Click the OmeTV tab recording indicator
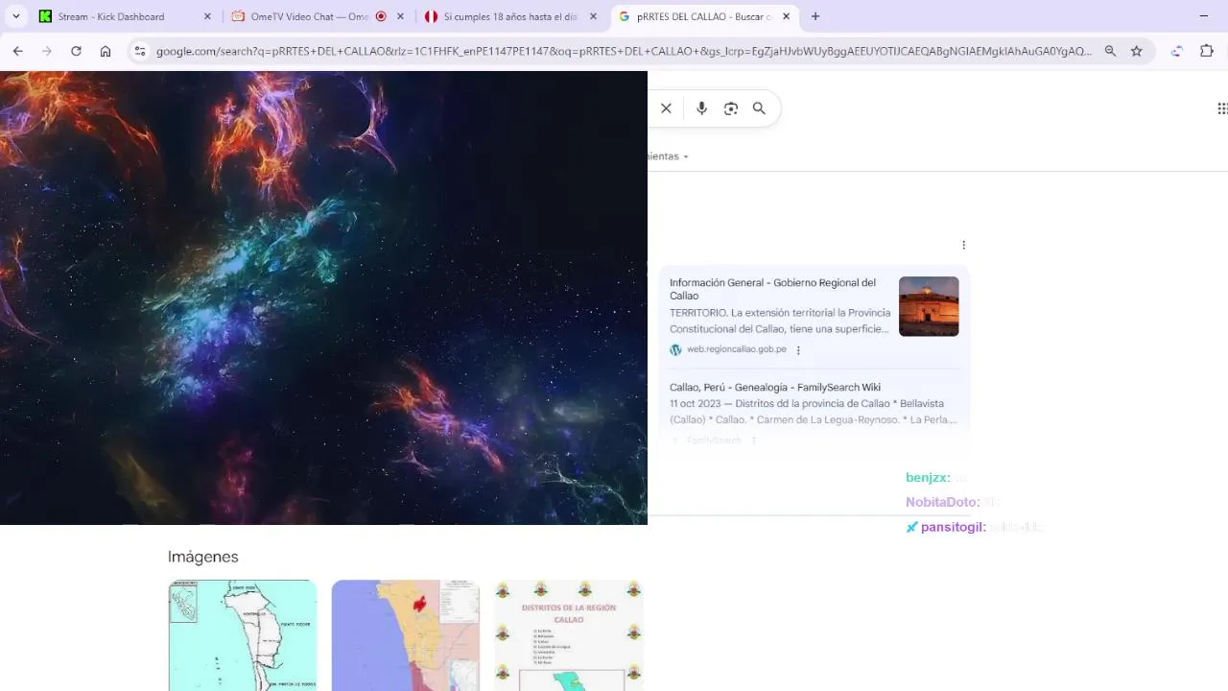 point(381,16)
